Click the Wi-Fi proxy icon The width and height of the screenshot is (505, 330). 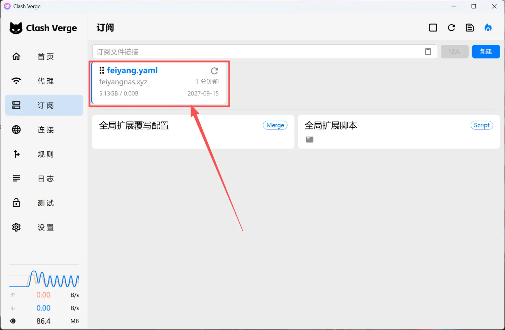pyautogui.click(x=16, y=81)
